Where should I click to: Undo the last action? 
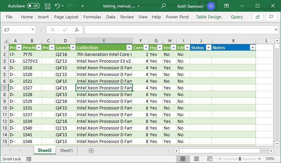point(57,6)
